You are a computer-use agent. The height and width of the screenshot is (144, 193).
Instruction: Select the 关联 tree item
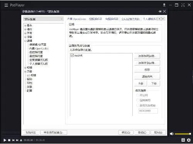[29, 87]
